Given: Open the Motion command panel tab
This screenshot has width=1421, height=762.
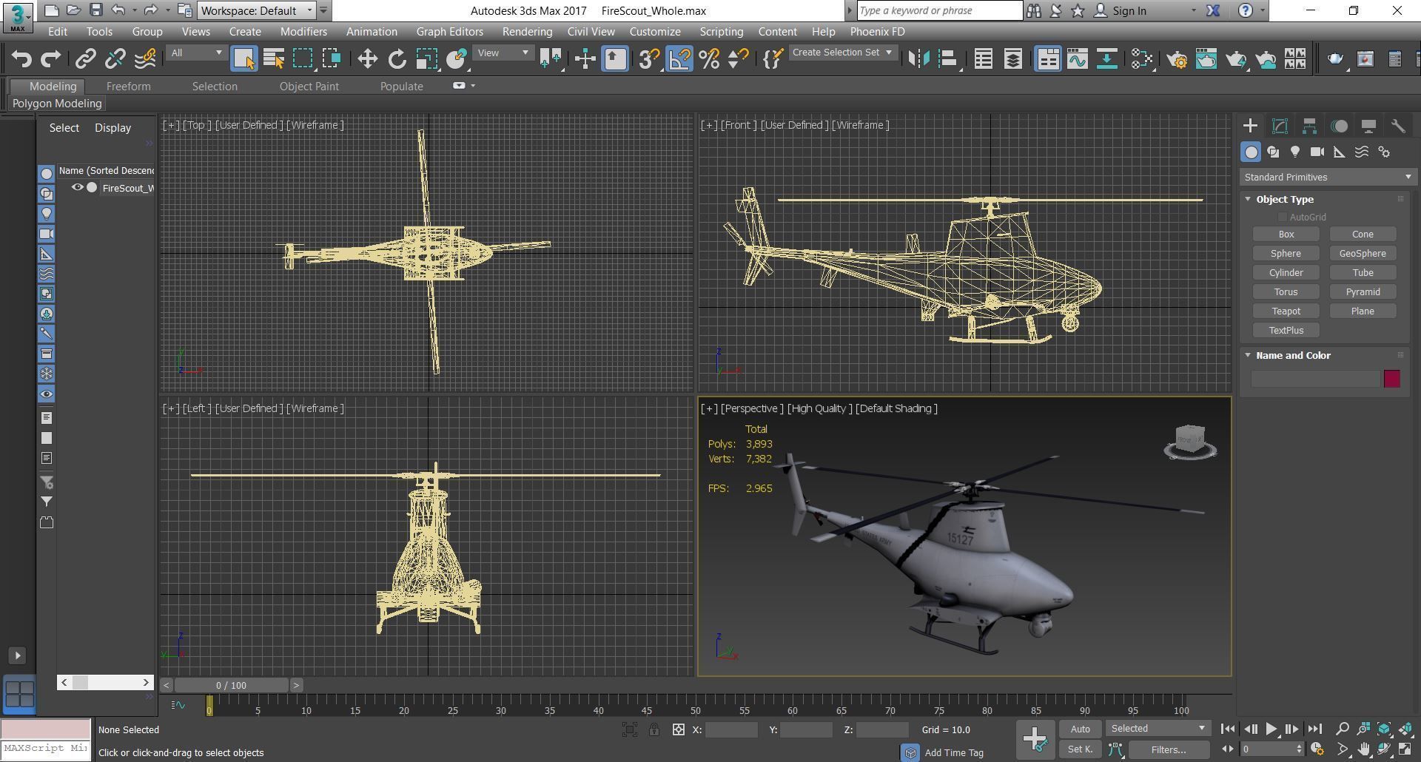Looking at the screenshot, I should 1339,126.
